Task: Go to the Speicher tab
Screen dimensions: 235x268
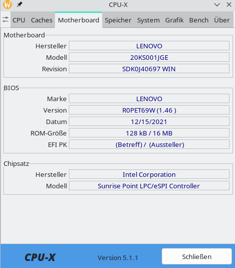Action: pos(118,20)
